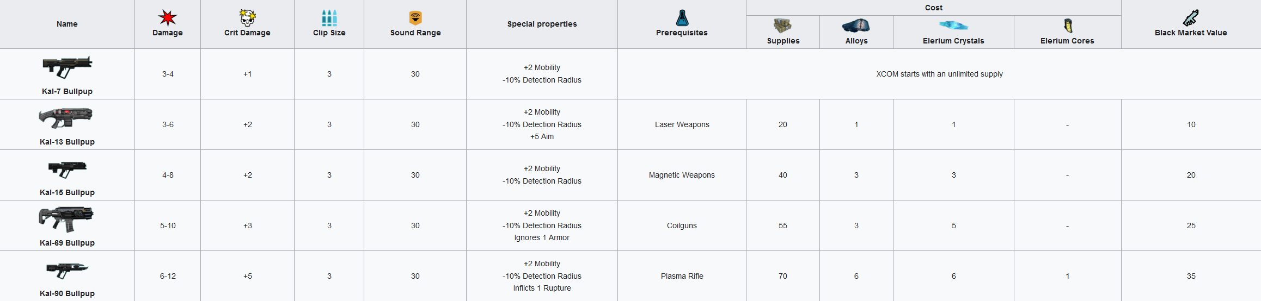The height and width of the screenshot is (301, 1261).
Task: Click the Elerium Crystals icon
Action: [x=953, y=25]
